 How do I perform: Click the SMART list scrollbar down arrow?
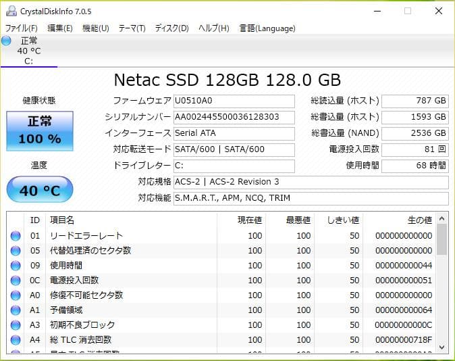click(x=442, y=347)
